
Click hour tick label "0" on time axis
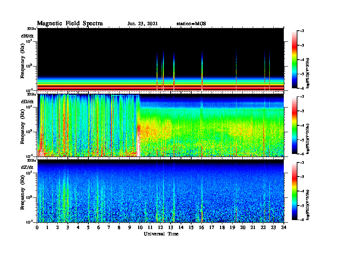[37, 227]
